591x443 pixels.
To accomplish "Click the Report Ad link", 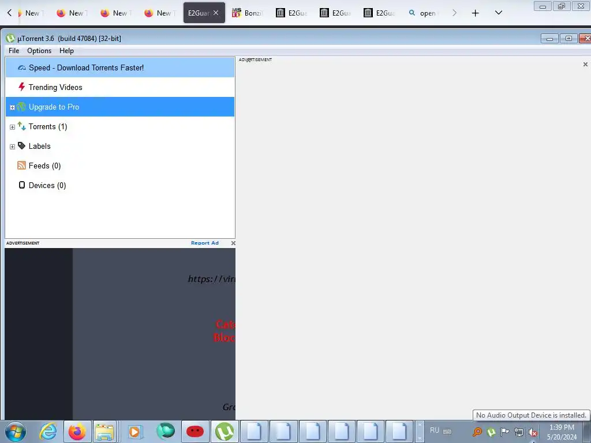I will (x=205, y=243).
